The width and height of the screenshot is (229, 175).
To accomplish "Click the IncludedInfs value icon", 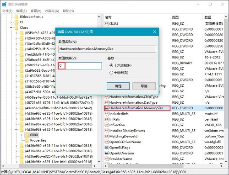I will click(107, 114).
